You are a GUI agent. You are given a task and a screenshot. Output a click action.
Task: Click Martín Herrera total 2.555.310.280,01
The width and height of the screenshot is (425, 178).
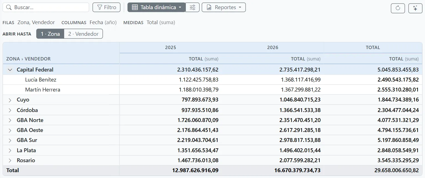tap(398, 90)
